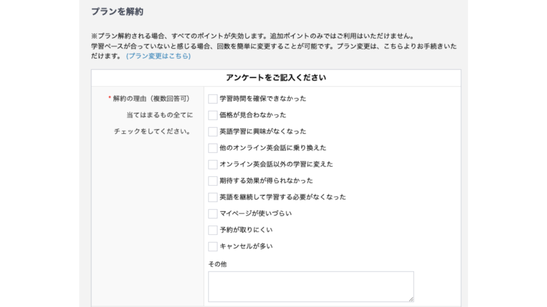Tick オンライン英会話以外の学習に変えた checkbox
547x307 pixels.
(213, 164)
